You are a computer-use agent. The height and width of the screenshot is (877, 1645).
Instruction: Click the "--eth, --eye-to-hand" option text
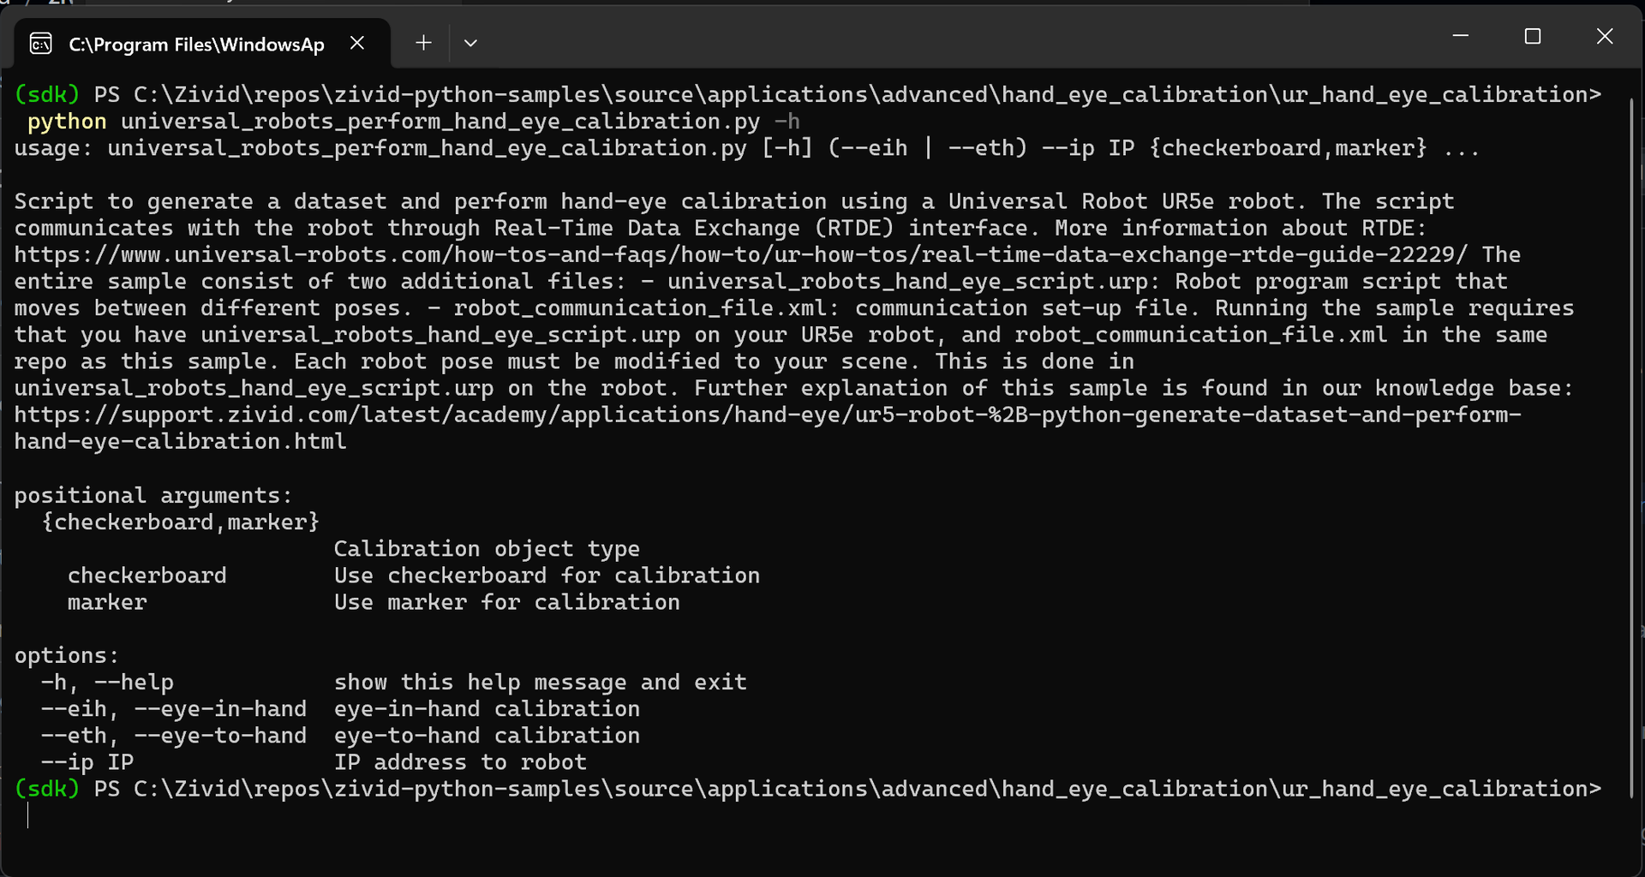click(x=174, y=736)
